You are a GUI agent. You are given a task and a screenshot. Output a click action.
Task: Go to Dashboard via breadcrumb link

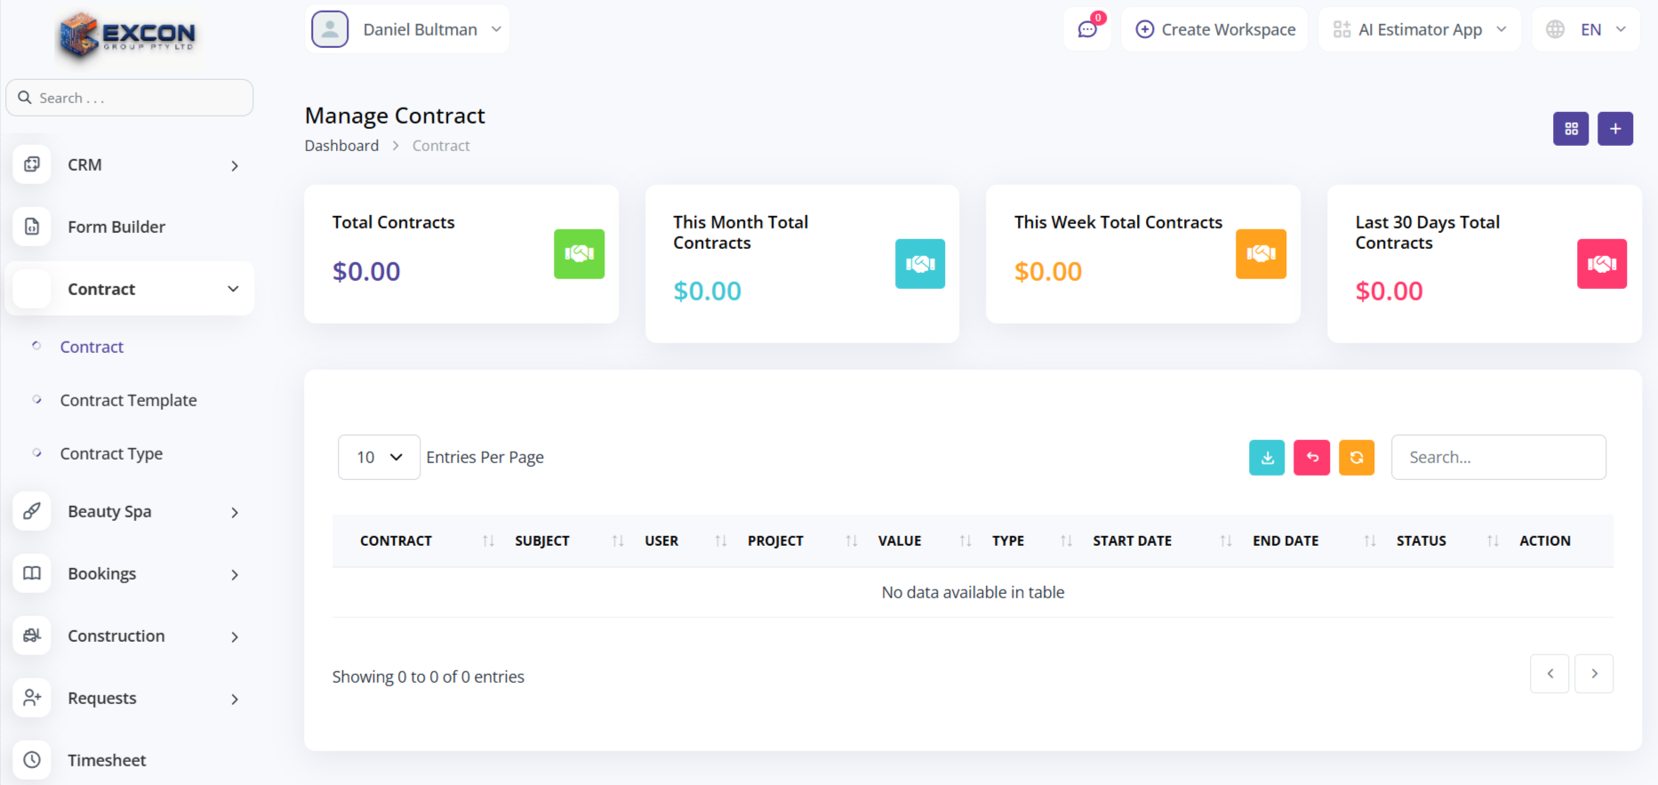[341, 146]
